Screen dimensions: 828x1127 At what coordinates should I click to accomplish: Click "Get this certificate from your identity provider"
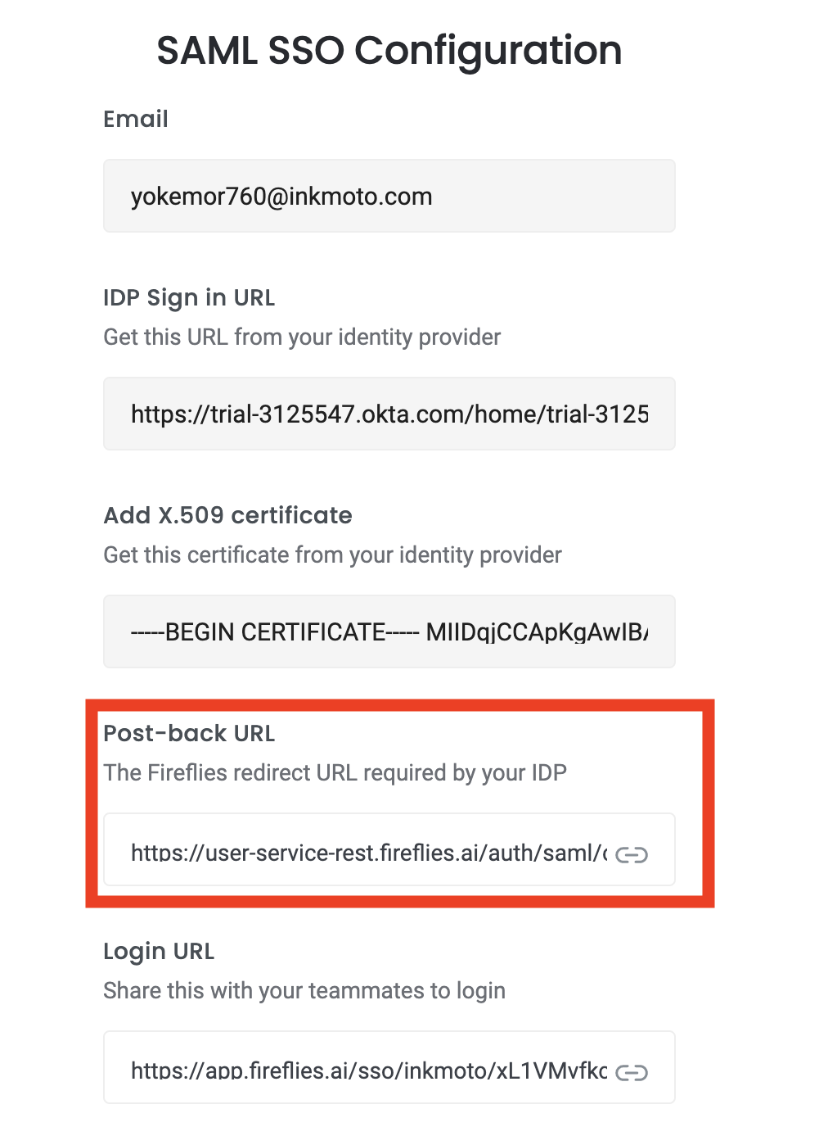pos(332,555)
